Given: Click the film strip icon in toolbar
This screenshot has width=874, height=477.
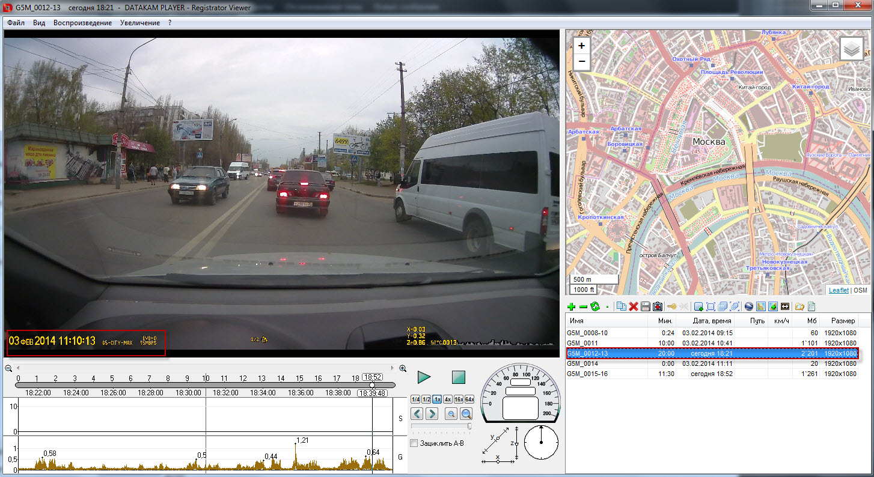Looking at the screenshot, I should coord(784,307).
